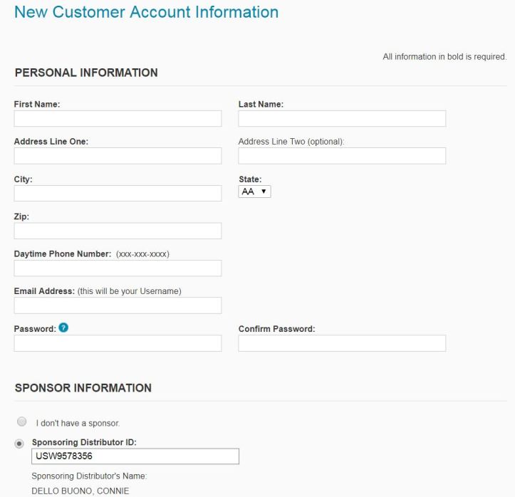Click the Sponsoring Distributor ID text box
Image resolution: width=515 pixels, height=497 pixels.
pos(135,456)
